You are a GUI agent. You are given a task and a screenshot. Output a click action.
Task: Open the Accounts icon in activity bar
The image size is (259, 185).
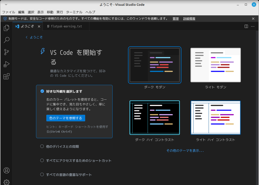click(7, 170)
